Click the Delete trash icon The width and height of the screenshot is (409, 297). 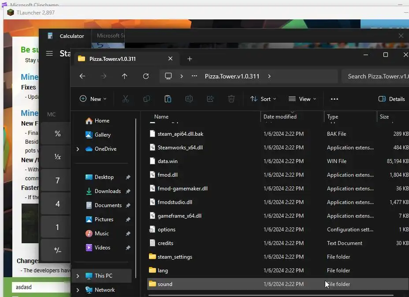231,99
